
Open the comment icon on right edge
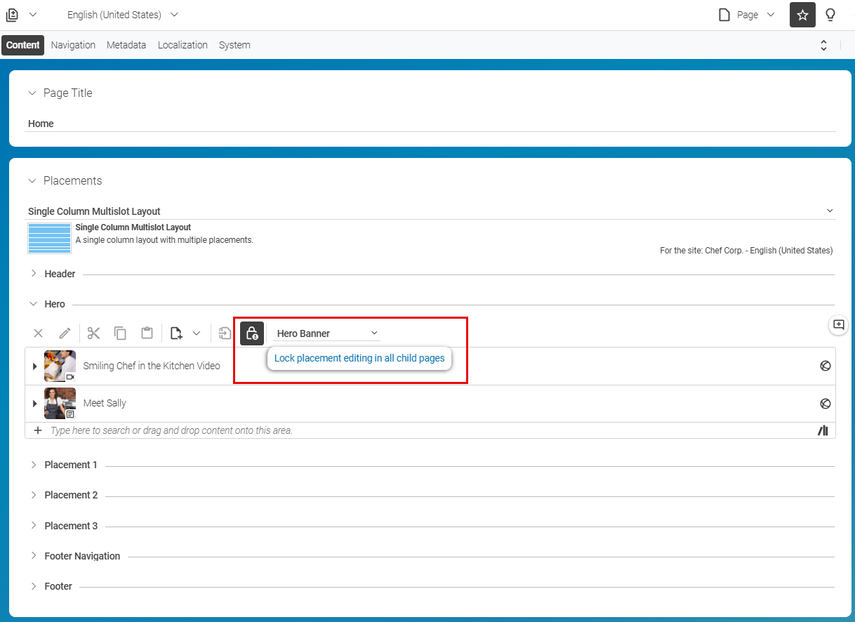click(x=838, y=324)
